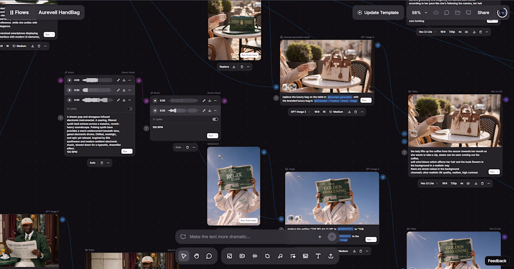Expand Run arrow in the dream-pop Music node
This screenshot has width=514, height=269.
pyautogui.click(x=130, y=151)
